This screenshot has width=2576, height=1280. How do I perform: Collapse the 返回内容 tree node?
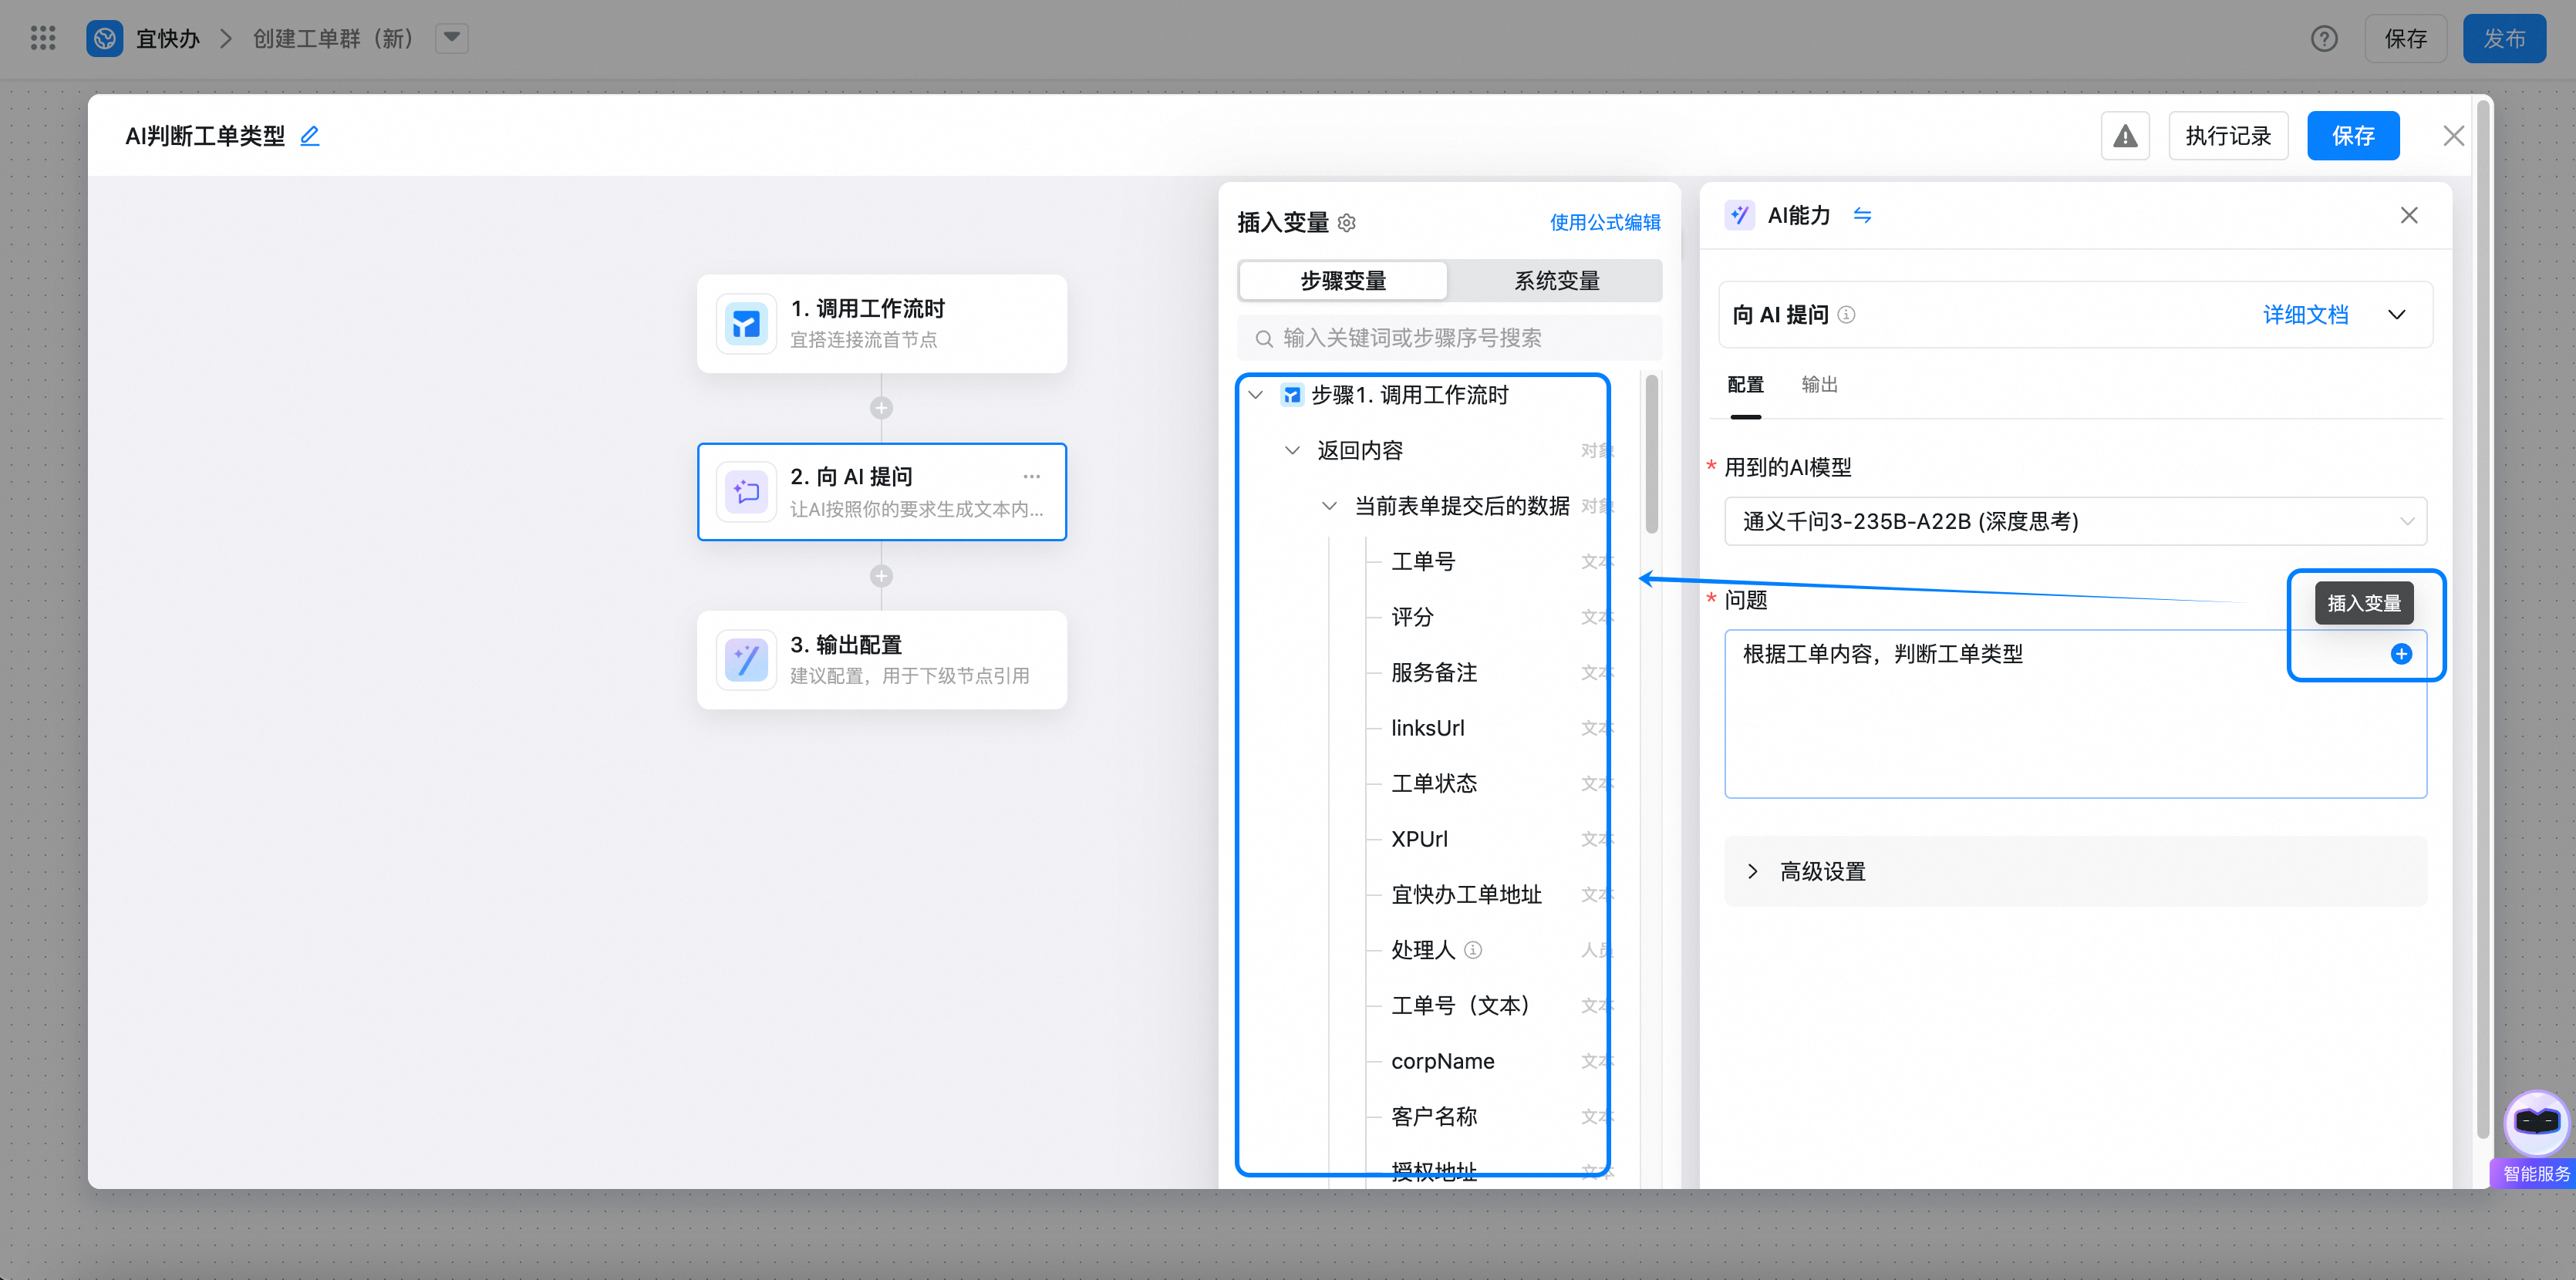[x=1292, y=451]
